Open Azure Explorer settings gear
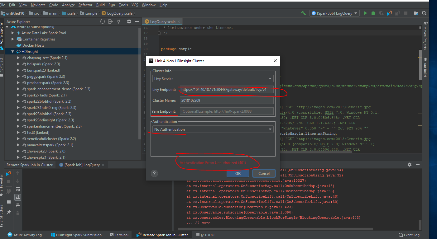 pyautogui.click(x=129, y=21)
